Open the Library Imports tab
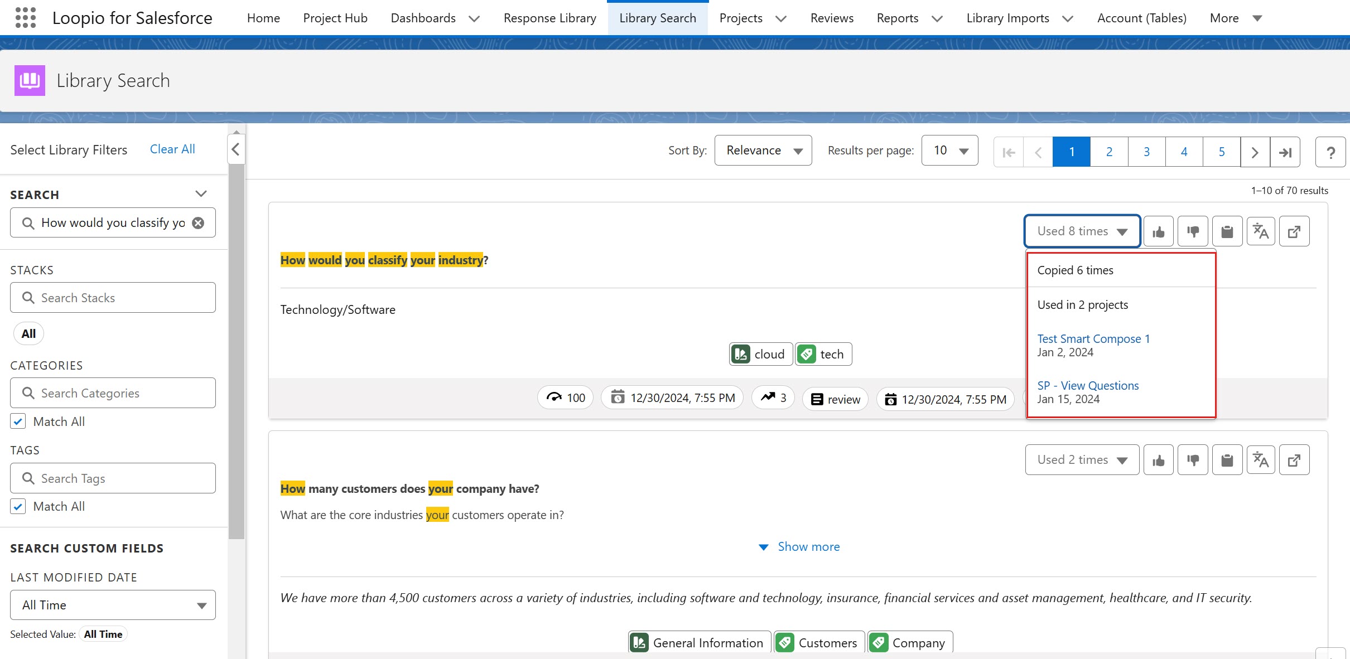 [x=1007, y=18]
